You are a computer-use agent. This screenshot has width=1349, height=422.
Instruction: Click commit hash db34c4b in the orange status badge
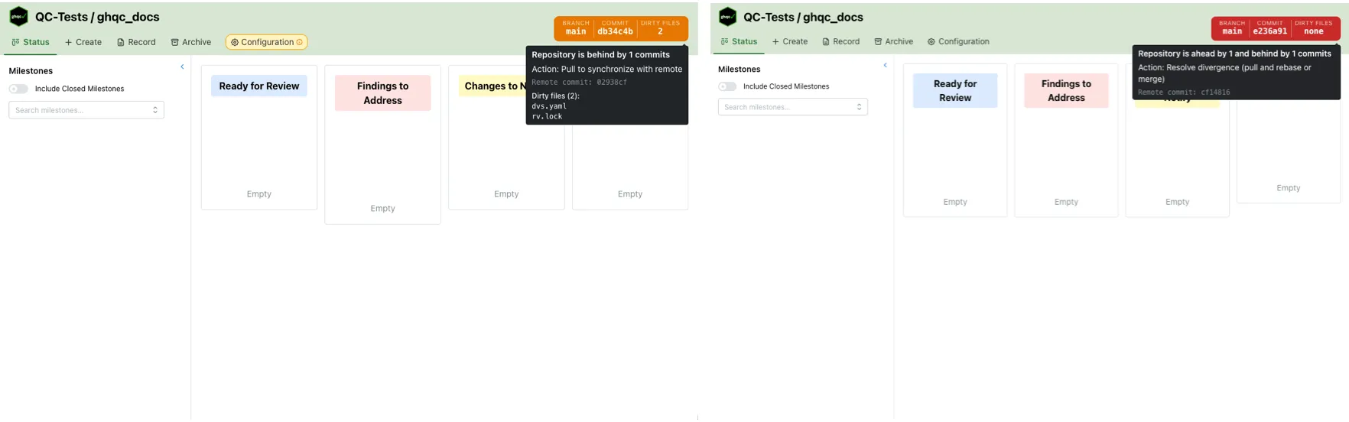pyautogui.click(x=615, y=31)
